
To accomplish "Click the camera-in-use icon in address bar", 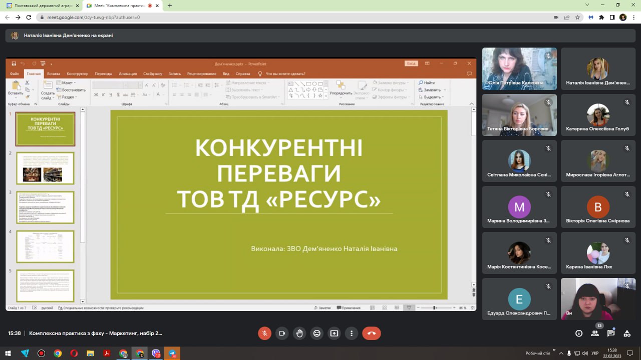I will (556, 17).
